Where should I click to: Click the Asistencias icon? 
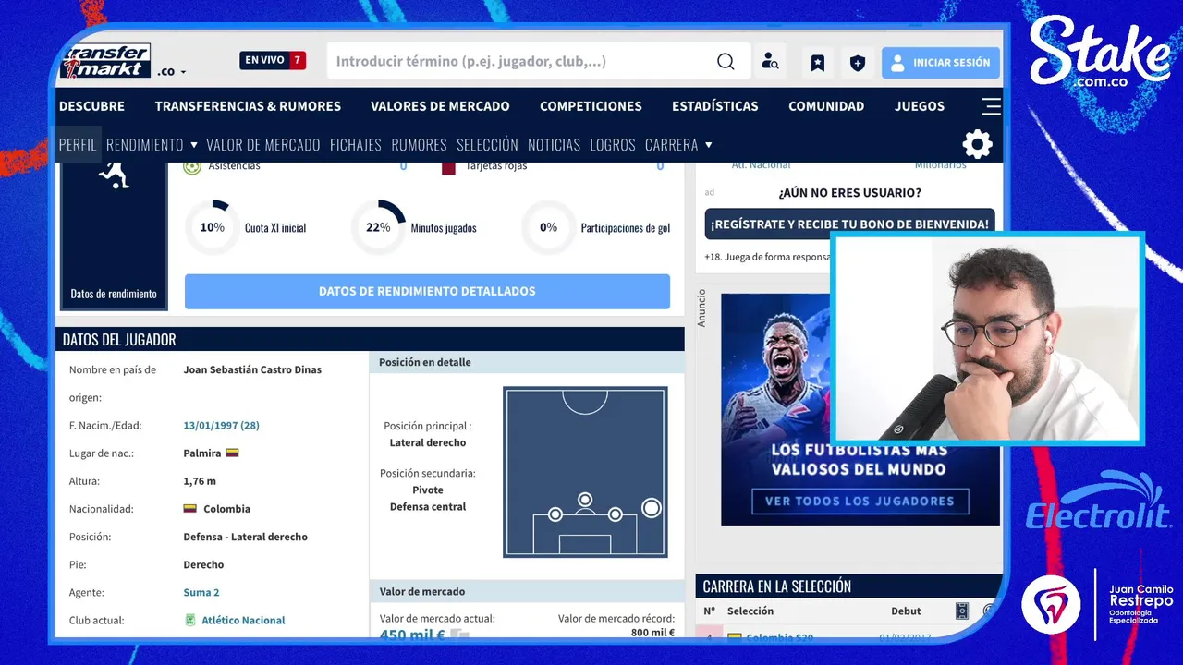(x=192, y=167)
